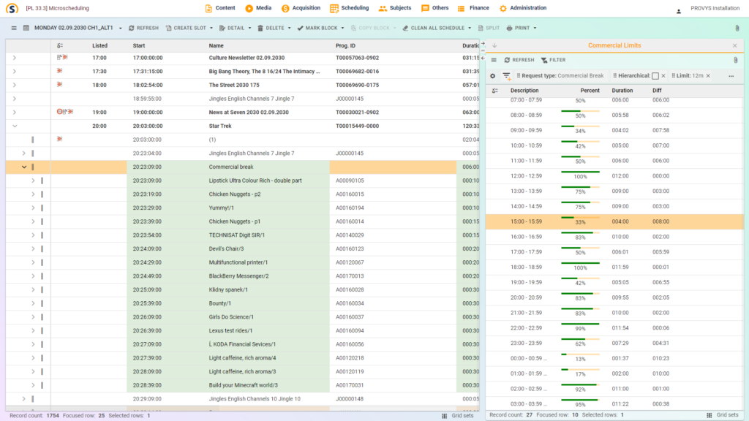Select the Chicken Nuggets - p2 row

pos(243,194)
